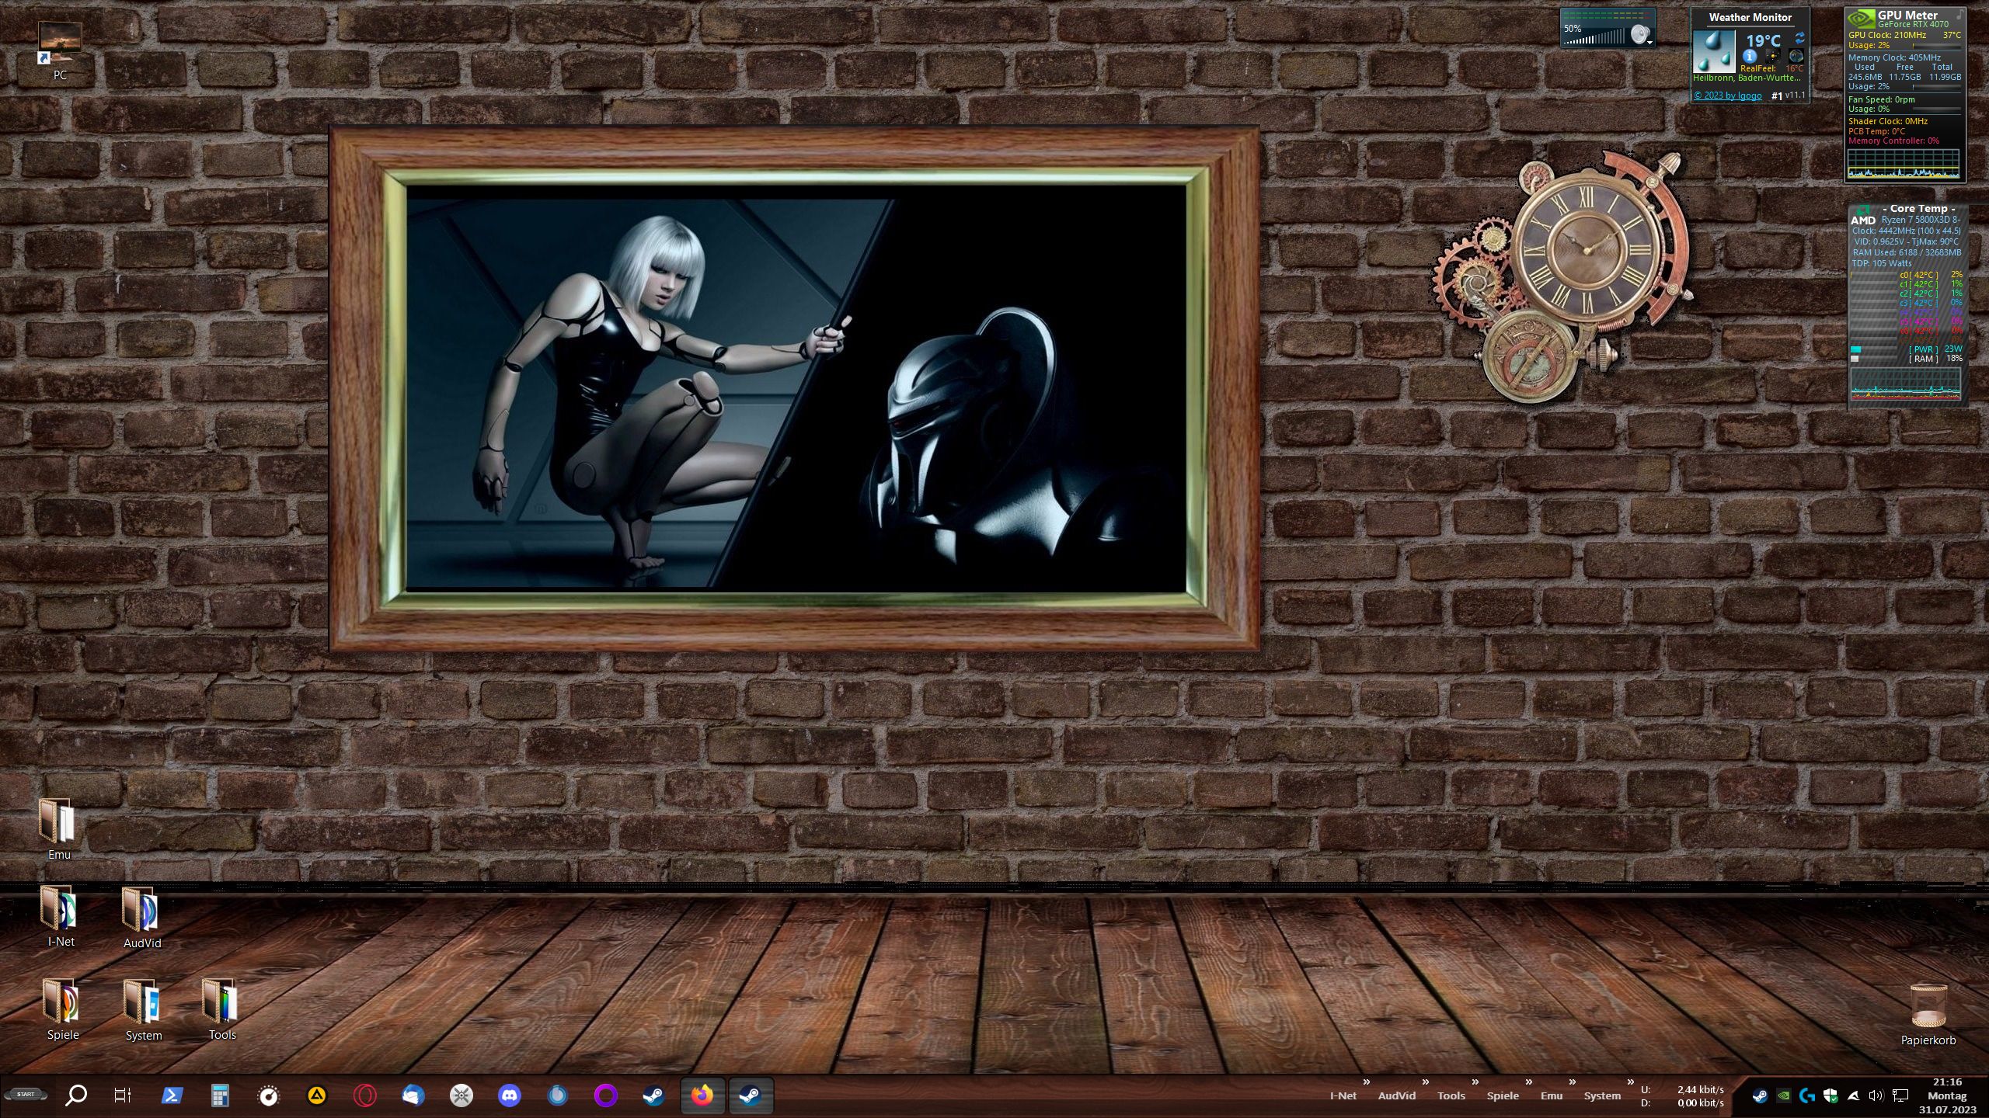Open the Weather Monitor globe icon
The height and width of the screenshot is (1118, 1989).
coord(1796,56)
